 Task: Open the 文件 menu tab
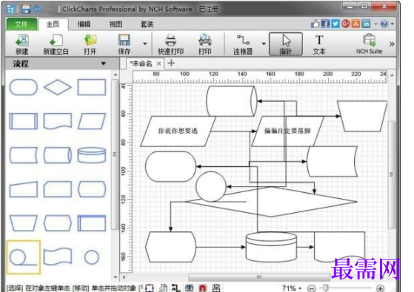(21, 24)
